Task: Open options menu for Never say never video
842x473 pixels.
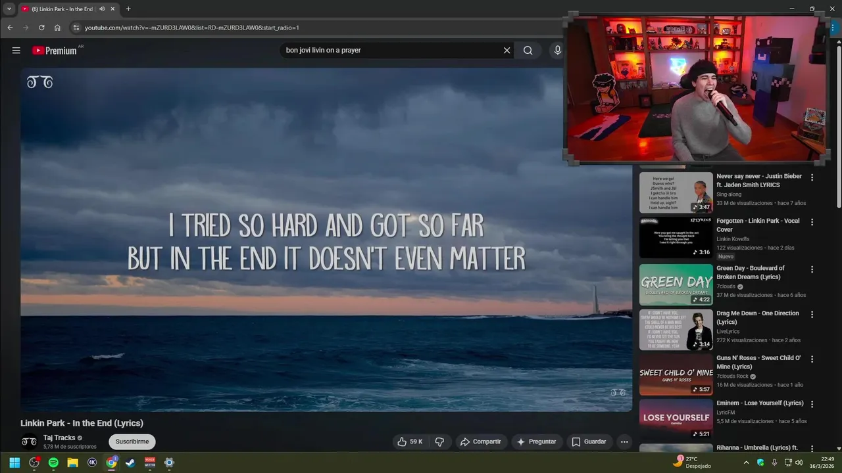Action: (812, 177)
